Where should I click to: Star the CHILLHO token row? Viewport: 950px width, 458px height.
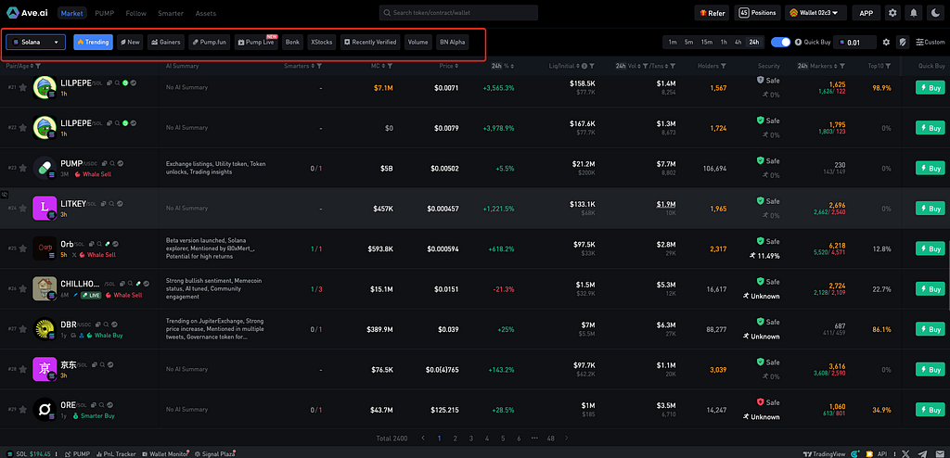tap(22, 289)
